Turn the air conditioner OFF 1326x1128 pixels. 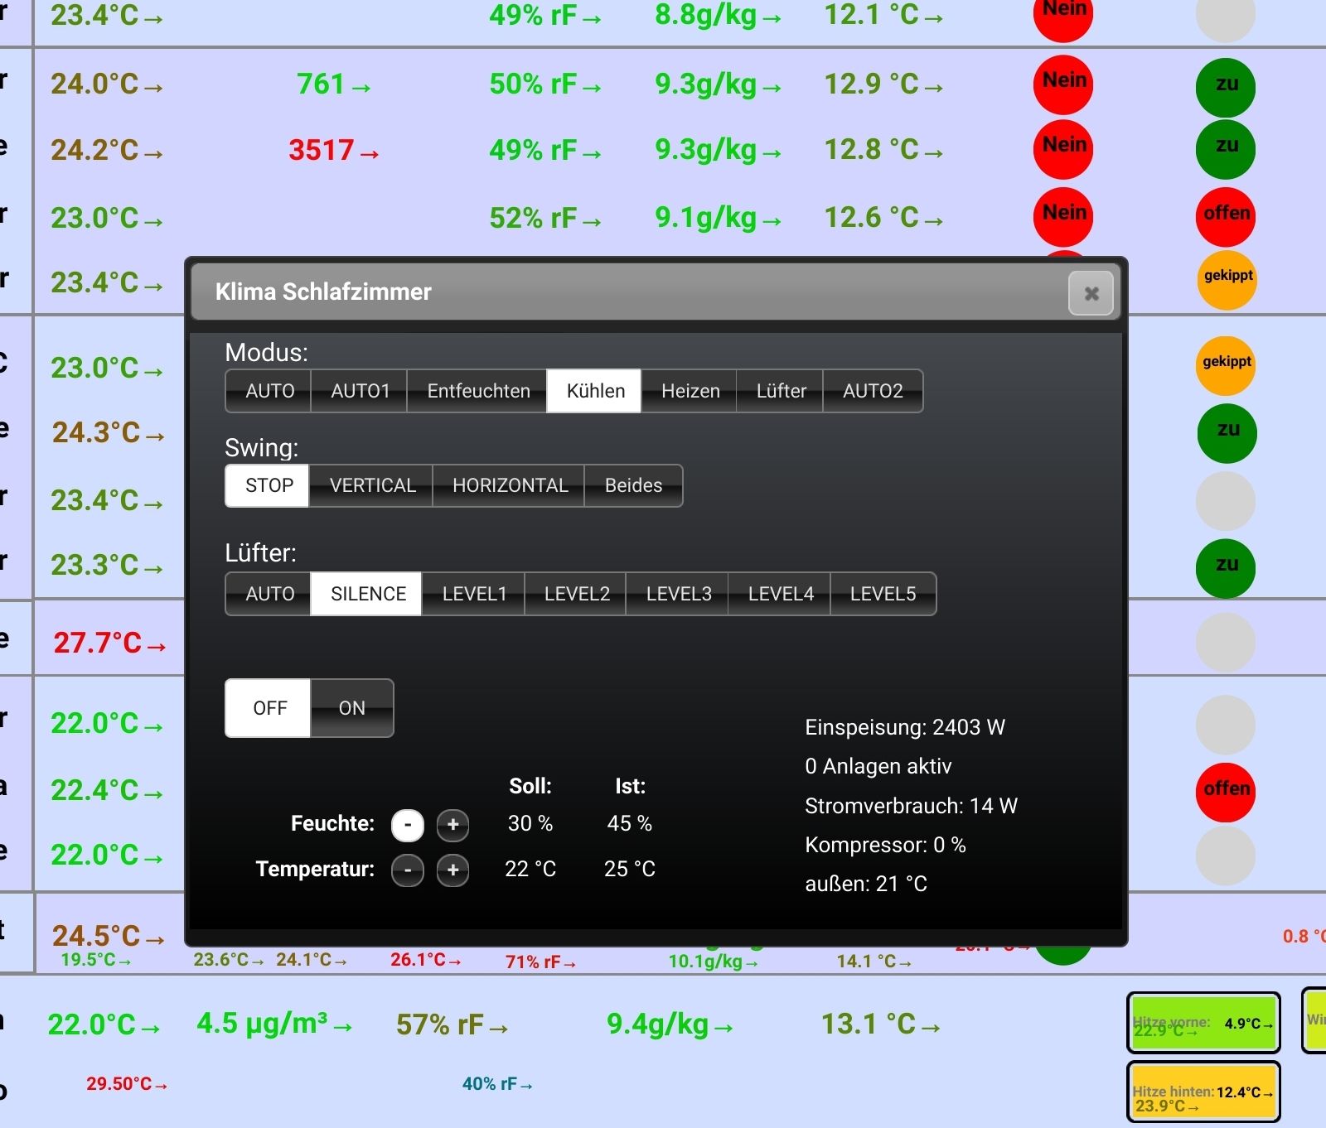point(269,708)
